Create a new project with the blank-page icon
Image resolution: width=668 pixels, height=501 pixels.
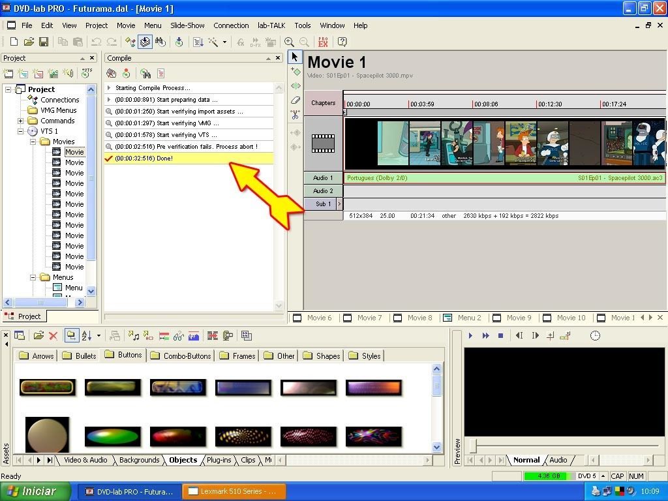click(14, 42)
